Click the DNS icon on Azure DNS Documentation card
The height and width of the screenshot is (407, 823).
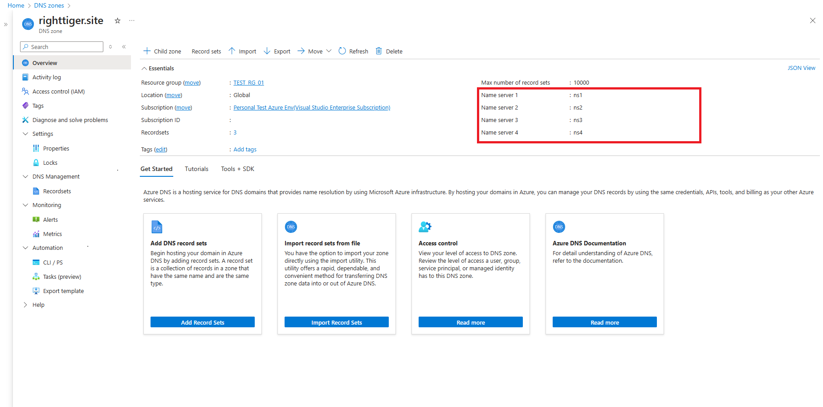[x=559, y=227]
